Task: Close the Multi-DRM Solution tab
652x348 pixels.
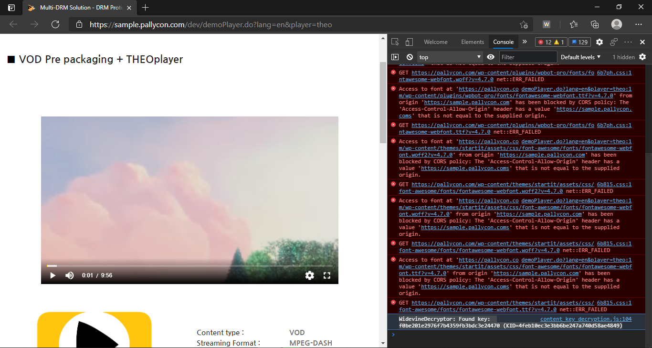Action: point(129,8)
